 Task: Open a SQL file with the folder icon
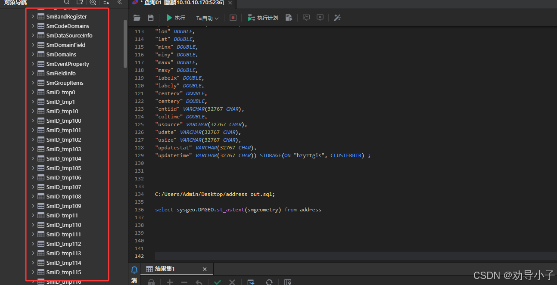(x=137, y=18)
